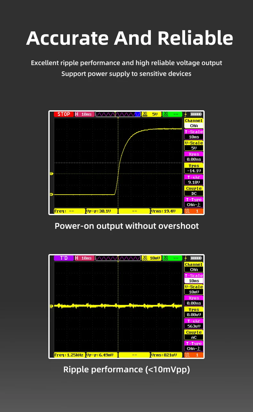Click 'Ripple performance (<10mVpp)' caption
The width and height of the screenshot is (253, 412).
pyautogui.click(x=126, y=369)
